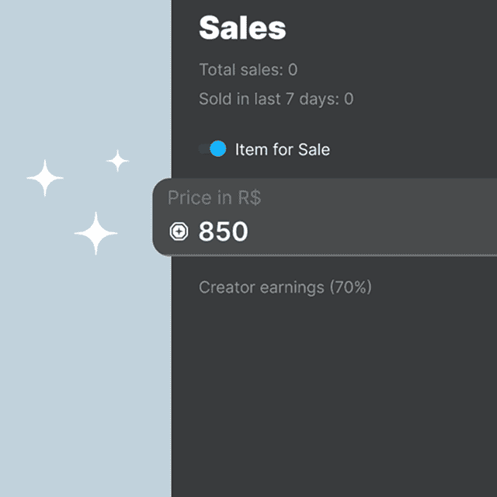
Task: Click empty dark area below Creator earnings
Action: coord(334,388)
